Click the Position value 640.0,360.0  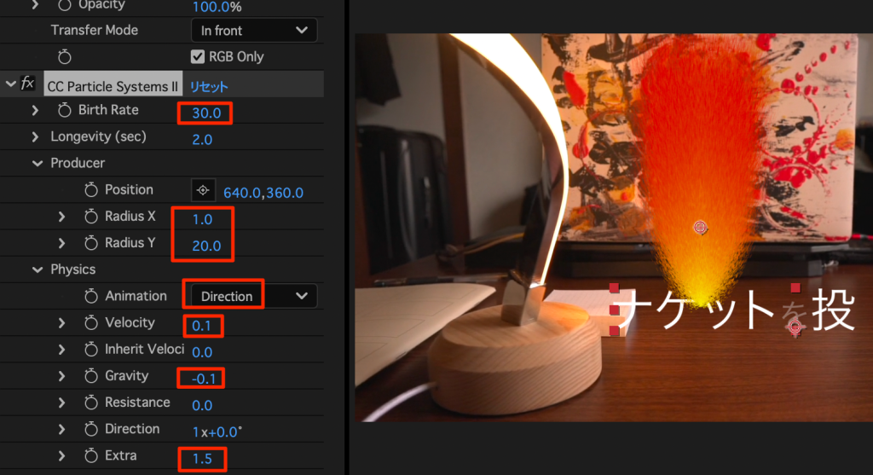263,193
